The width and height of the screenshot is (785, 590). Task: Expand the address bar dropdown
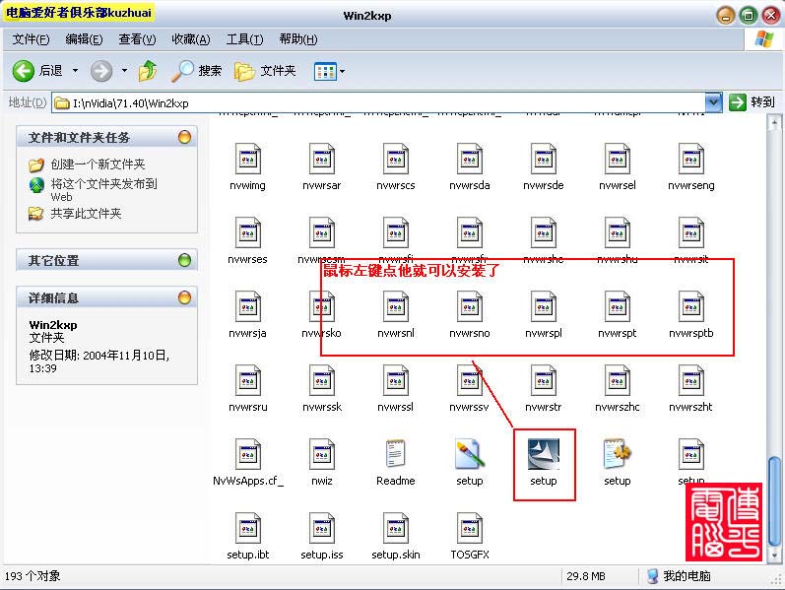point(713,102)
